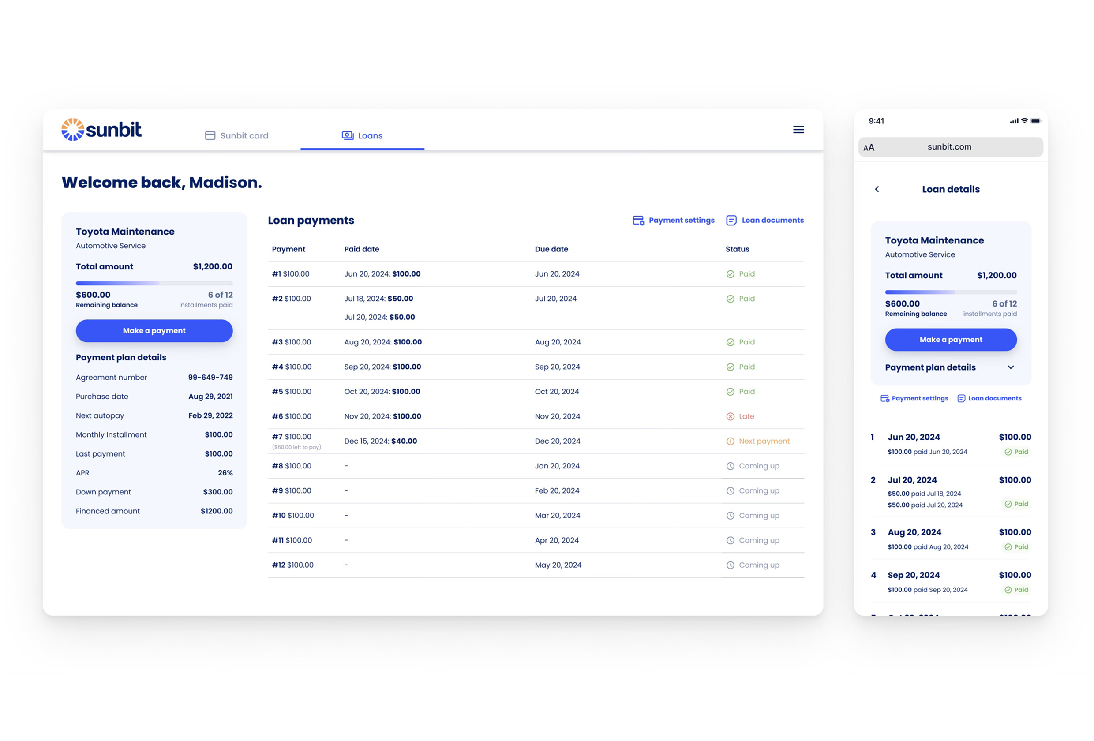Click the Next payment warning icon
This screenshot has width=1094, height=741.
[730, 441]
